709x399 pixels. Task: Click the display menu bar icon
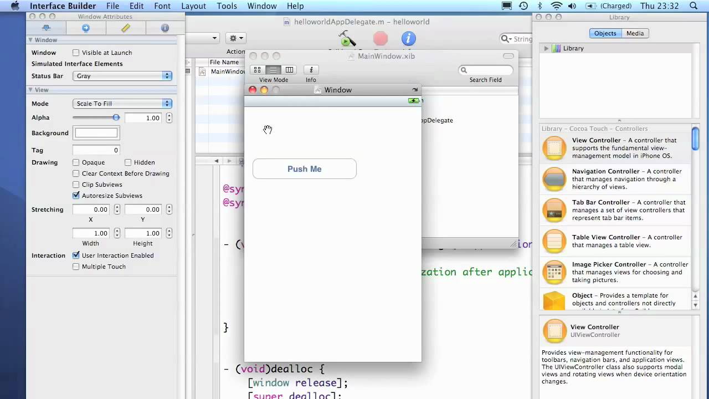507,6
